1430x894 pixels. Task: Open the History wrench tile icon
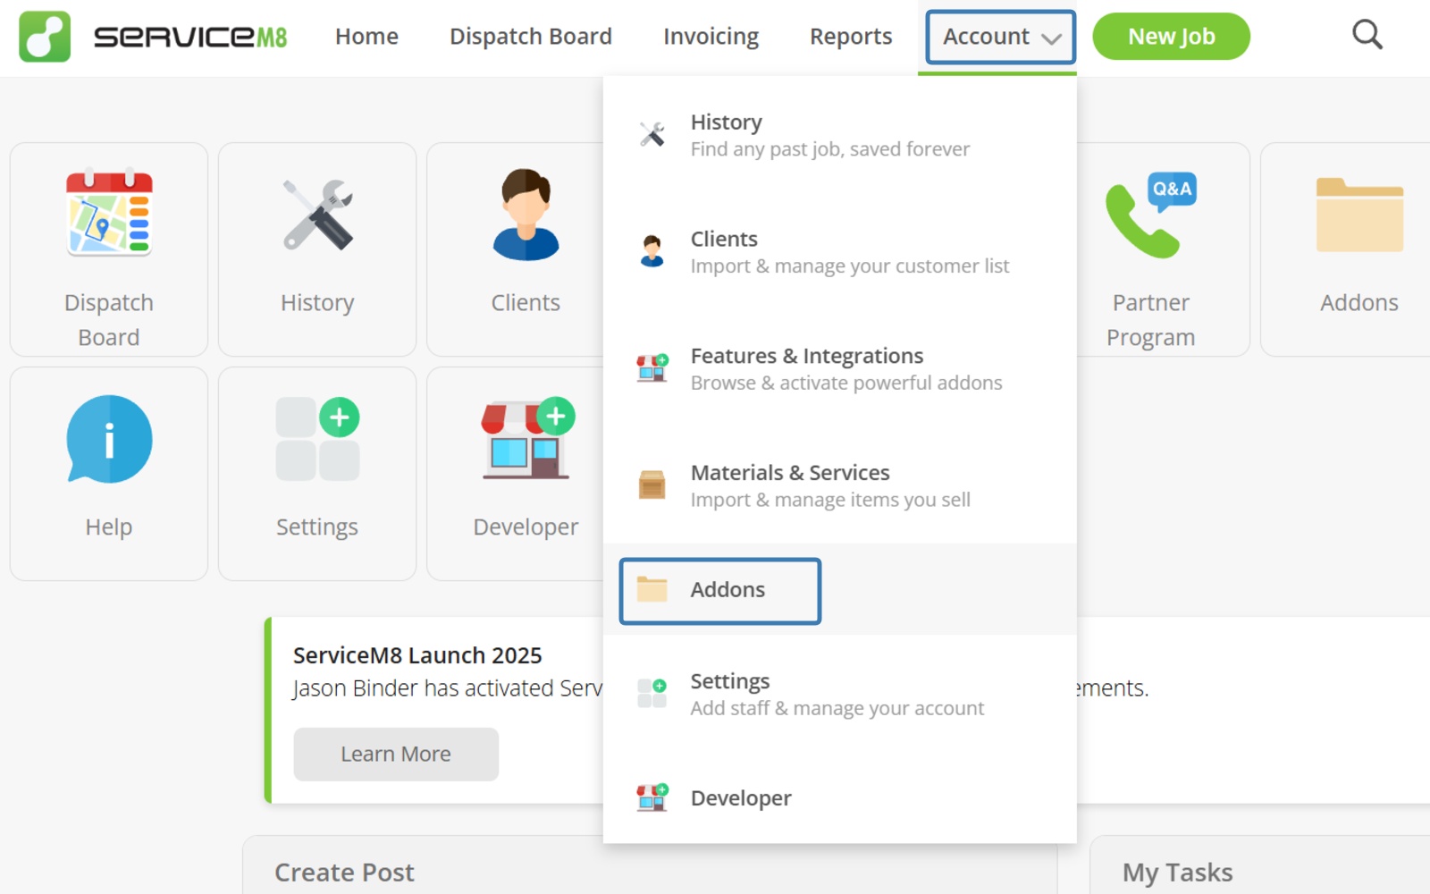[317, 215]
